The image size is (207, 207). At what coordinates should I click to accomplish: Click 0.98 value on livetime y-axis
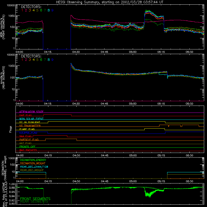coord(12,188)
